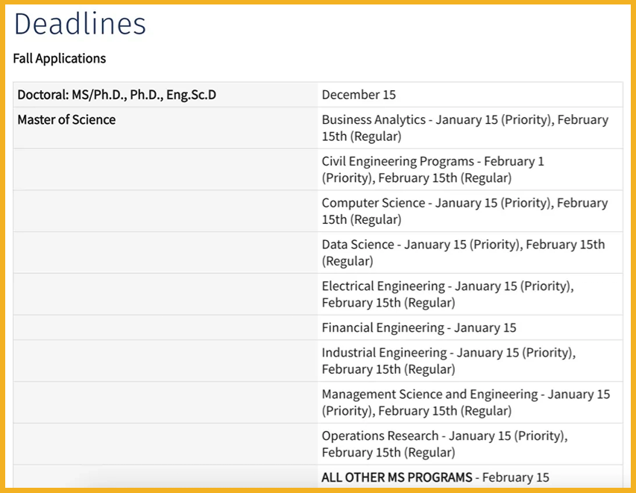The width and height of the screenshot is (636, 493).
Task: Click the Business Analytics deadline entry
Action: coord(465,128)
